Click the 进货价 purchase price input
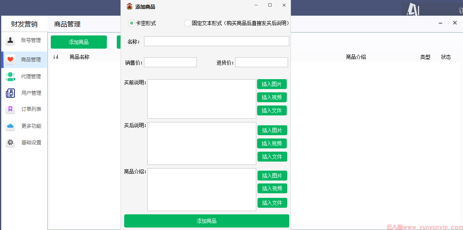Image resolution: width=463 pixels, height=230 pixels. [261, 62]
